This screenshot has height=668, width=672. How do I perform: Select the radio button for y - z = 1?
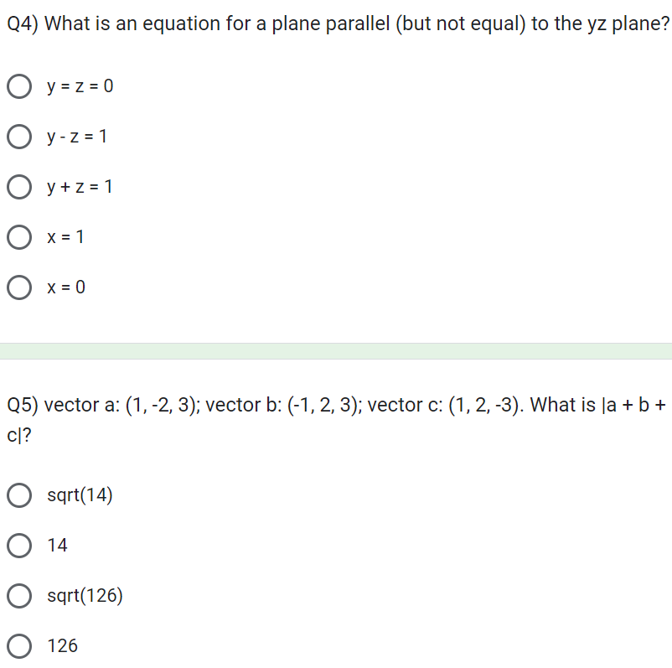coord(18,136)
